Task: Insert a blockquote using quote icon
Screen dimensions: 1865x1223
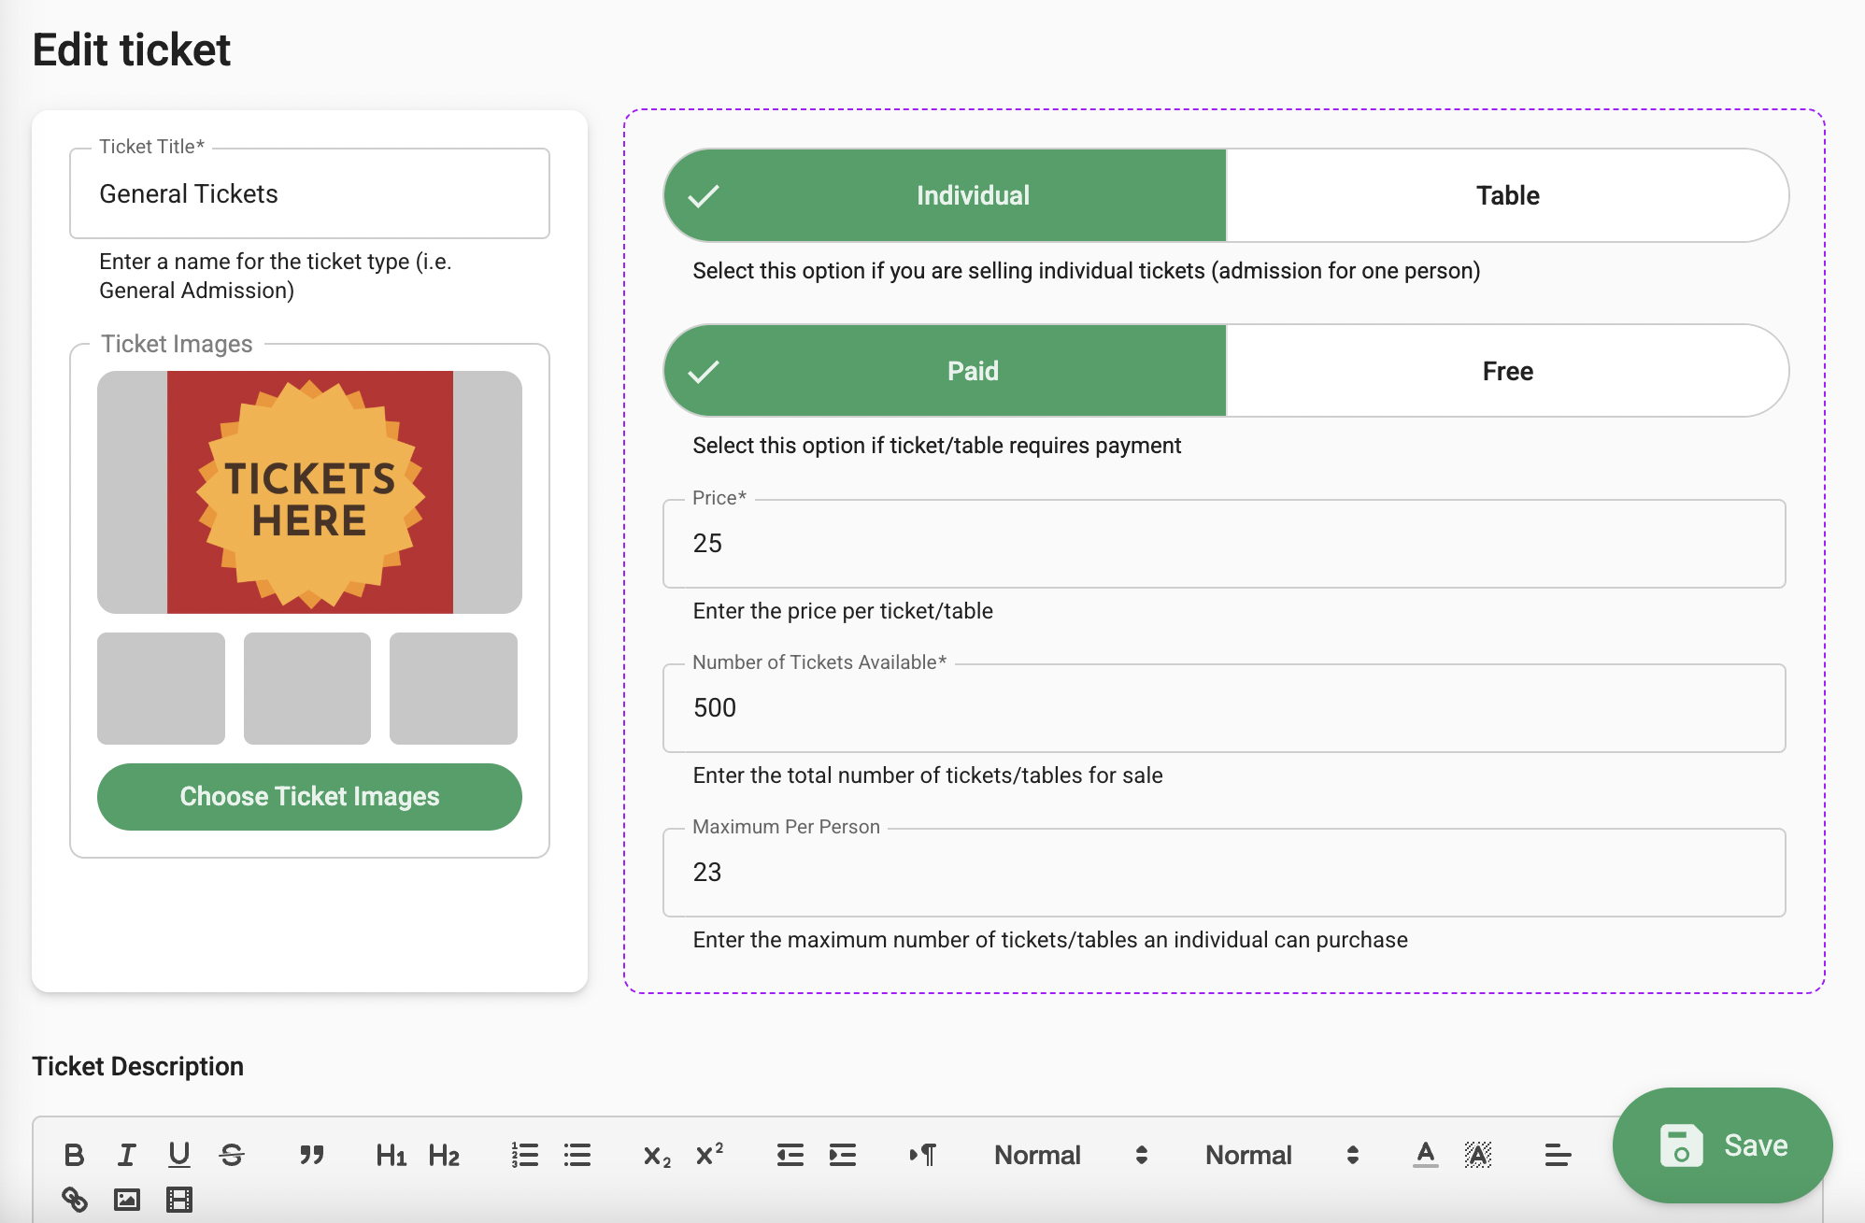Action: [x=311, y=1155]
